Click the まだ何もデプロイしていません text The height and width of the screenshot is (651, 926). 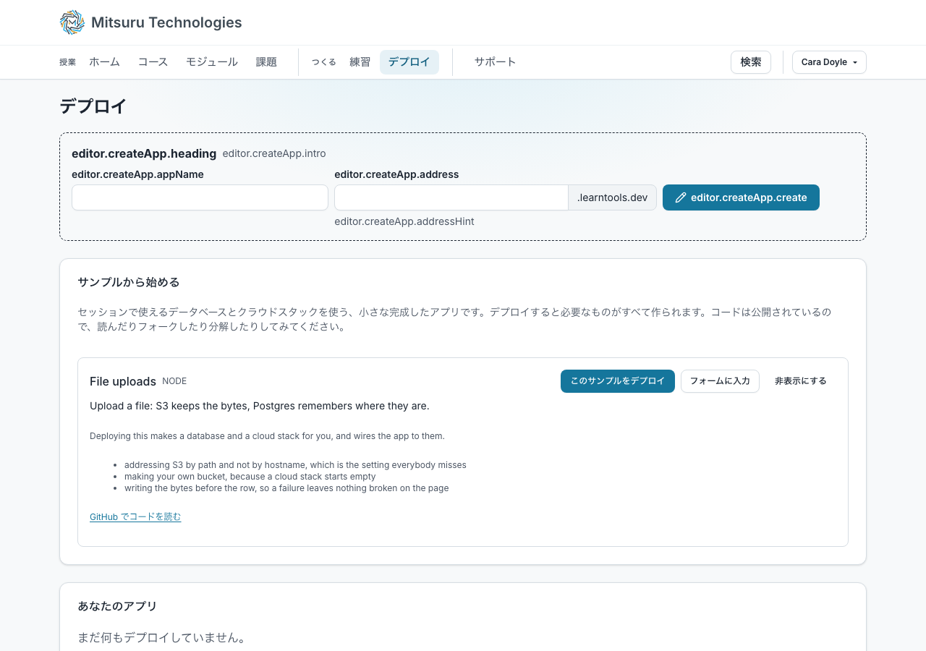(x=162, y=638)
